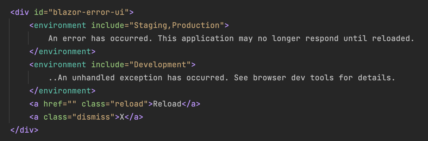The image size is (428, 141).
Task: Click the "dismiss" class value
Action: click(93, 117)
